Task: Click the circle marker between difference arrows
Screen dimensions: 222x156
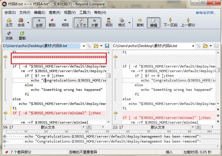Action: [218, 116]
